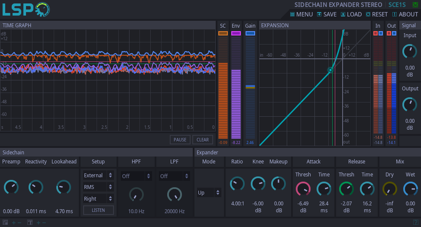Screen dimensions: 421x227
Task: Open the LPF Off filter dropdown
Action: coord(174,176)
